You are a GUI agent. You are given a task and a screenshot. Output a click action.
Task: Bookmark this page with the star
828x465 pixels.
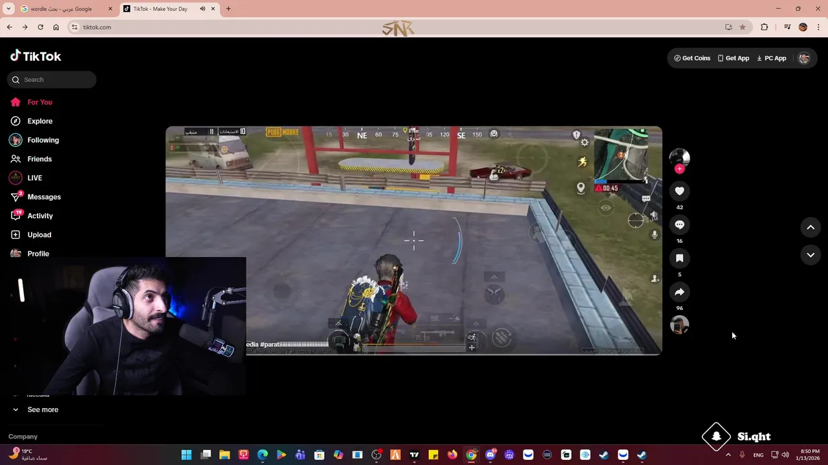coord(742,27)
